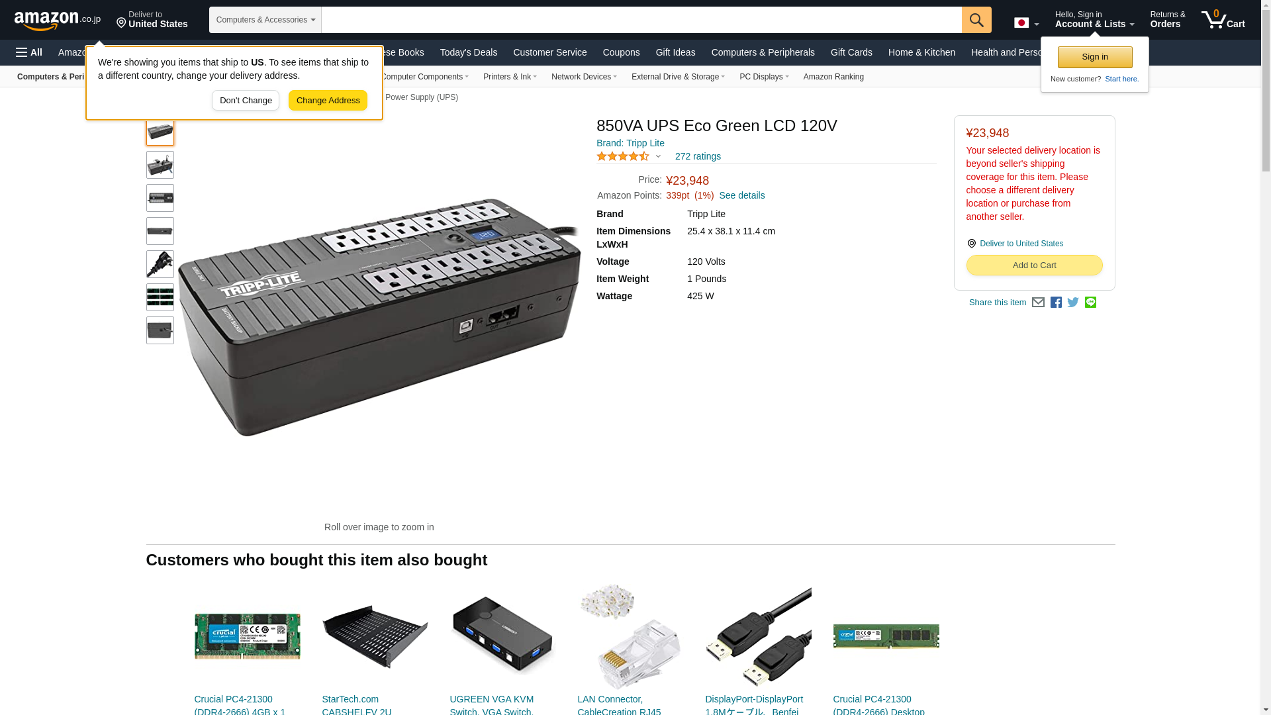The height and width of the screenshot is (715, 1271).
Task: Click the magnifying glass search button
Action: point(976,20)
